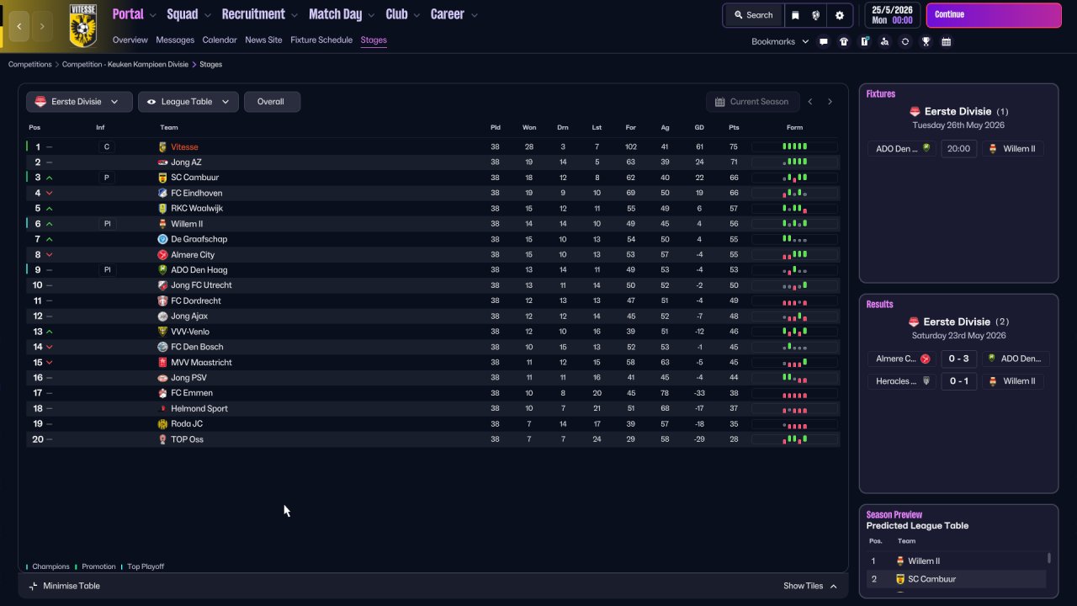Go forward with the right arrow button
This screenshot has width=1077, height=606.
click(x=42, y=26)
